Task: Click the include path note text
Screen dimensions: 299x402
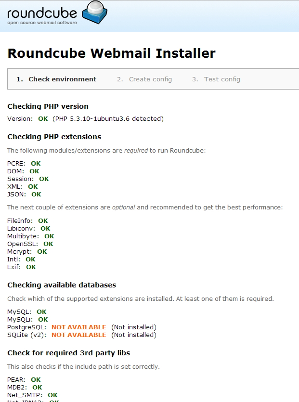Action: point(83,367)
